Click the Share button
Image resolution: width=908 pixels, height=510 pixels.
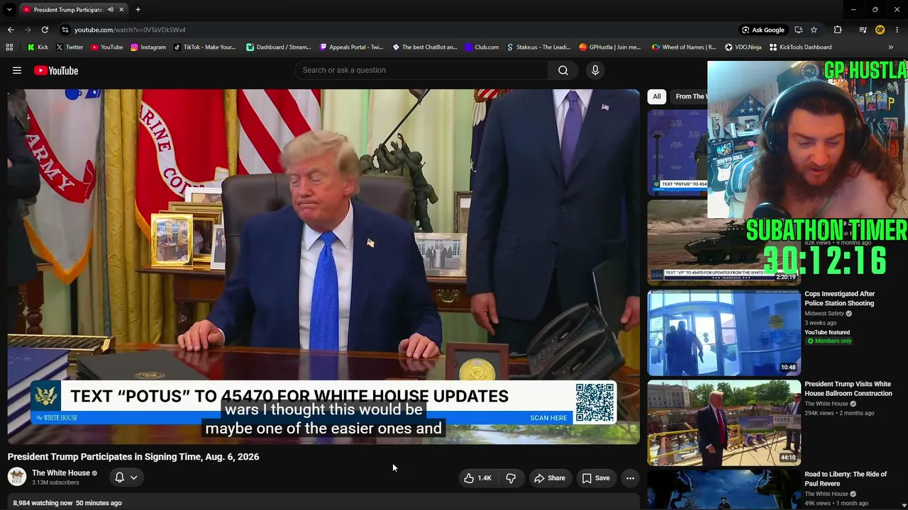550,478
